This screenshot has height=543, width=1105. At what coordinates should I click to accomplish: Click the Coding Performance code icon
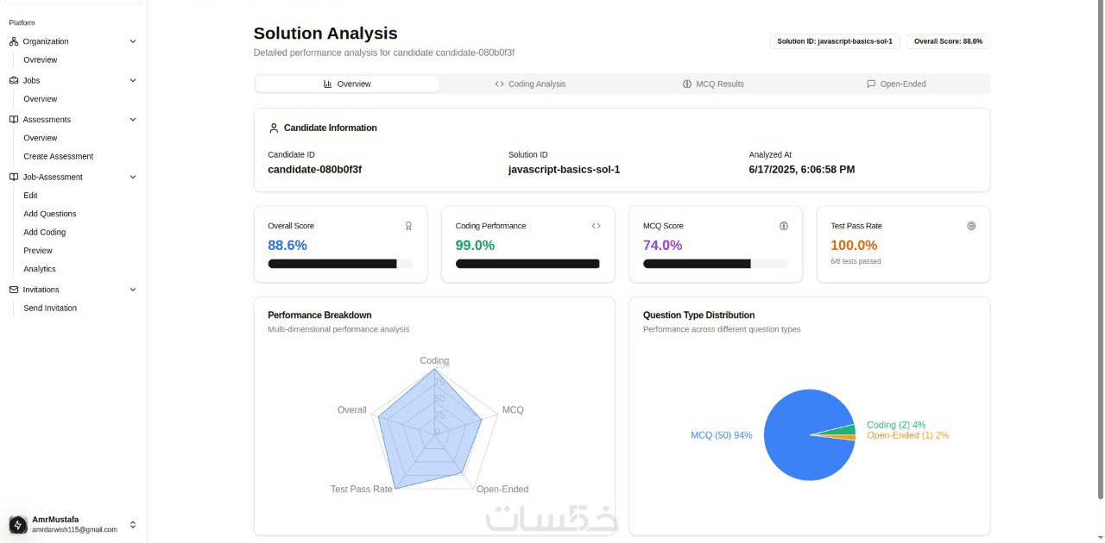(x=596, y=226)
